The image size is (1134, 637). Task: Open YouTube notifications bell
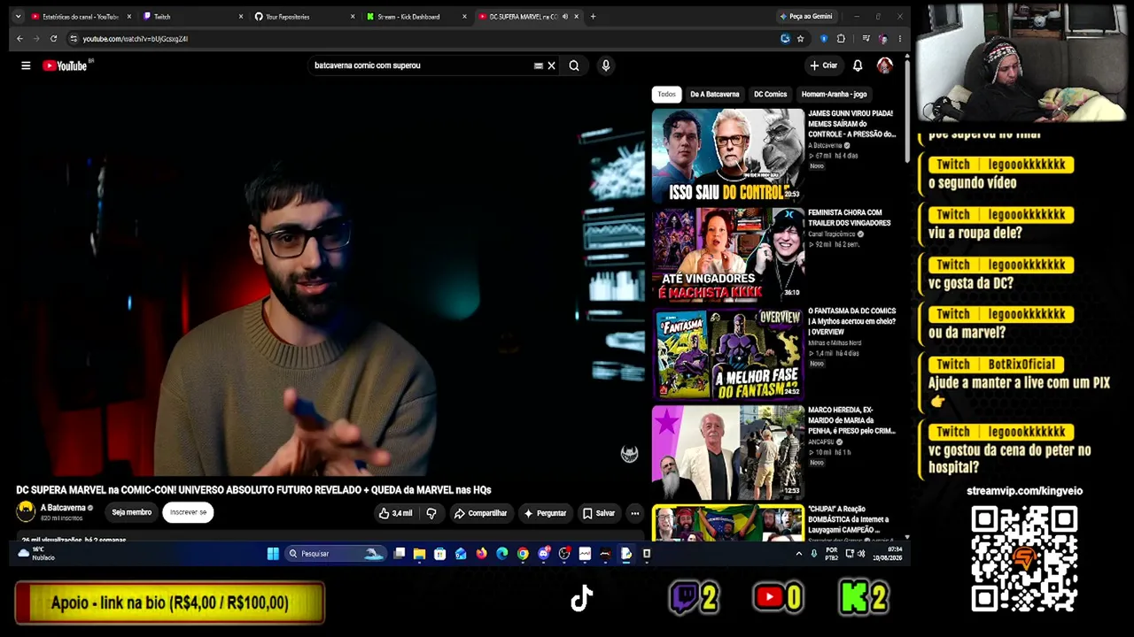click(858, 65)
